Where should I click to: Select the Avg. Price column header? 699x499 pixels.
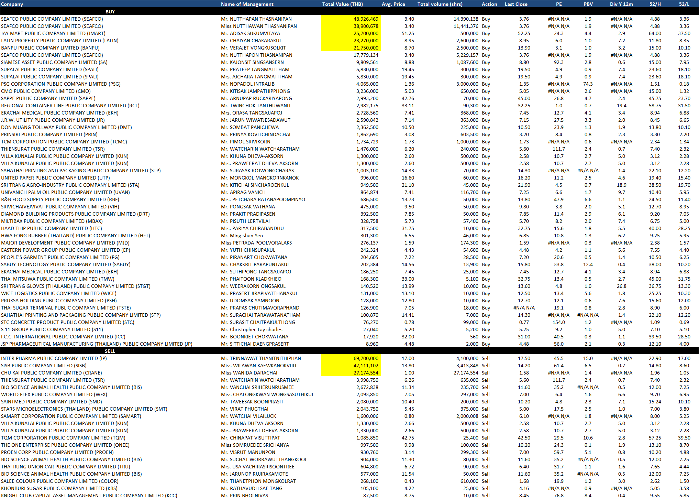coord(393,4)
